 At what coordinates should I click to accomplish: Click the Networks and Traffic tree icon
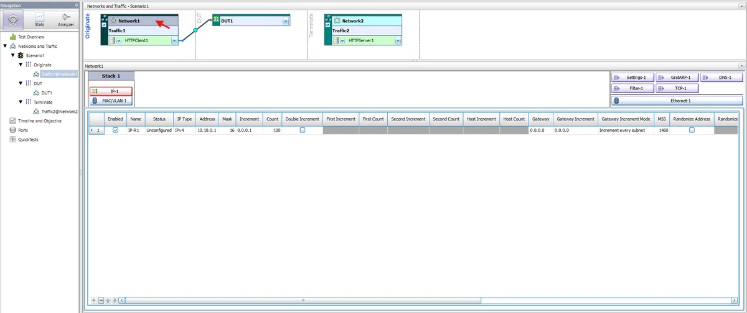coord(12,46)
